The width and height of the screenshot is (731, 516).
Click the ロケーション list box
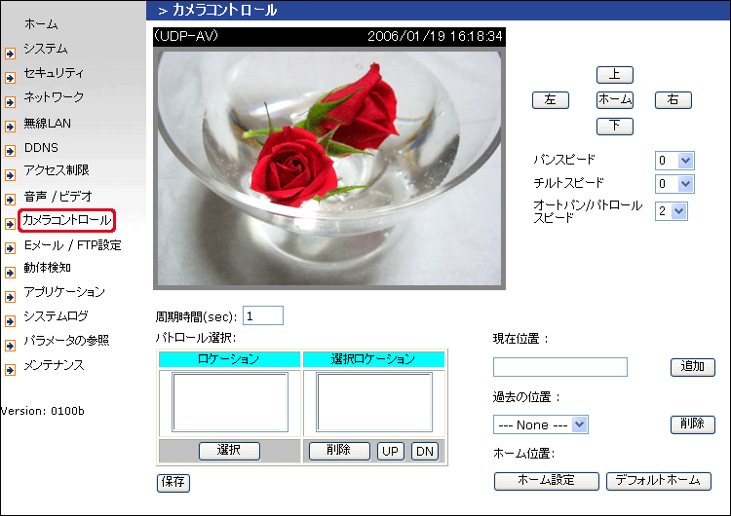click(230, 402)
